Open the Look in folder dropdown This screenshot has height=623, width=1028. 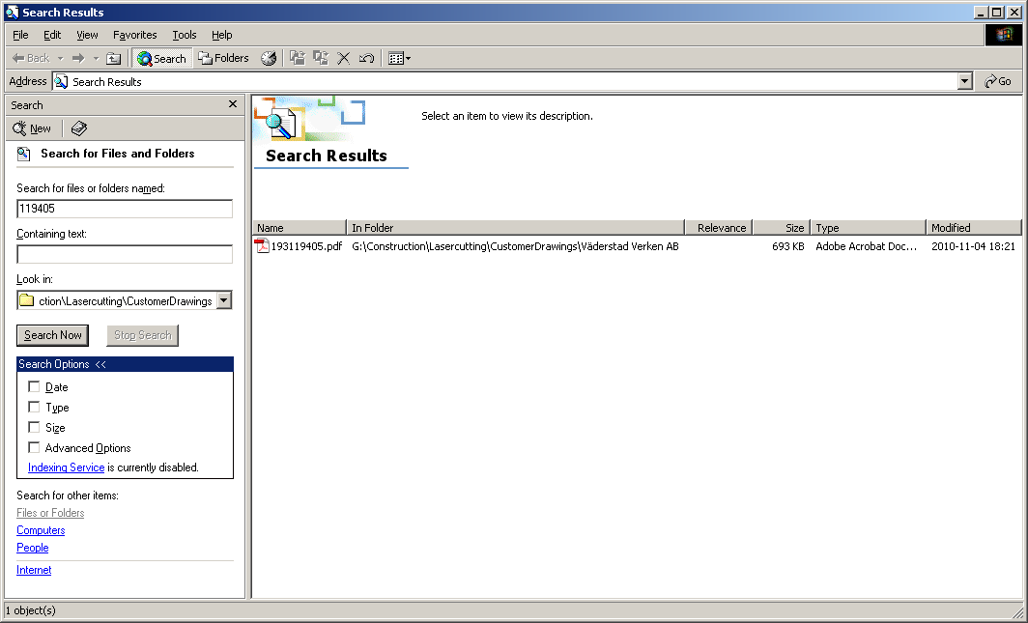224,300
